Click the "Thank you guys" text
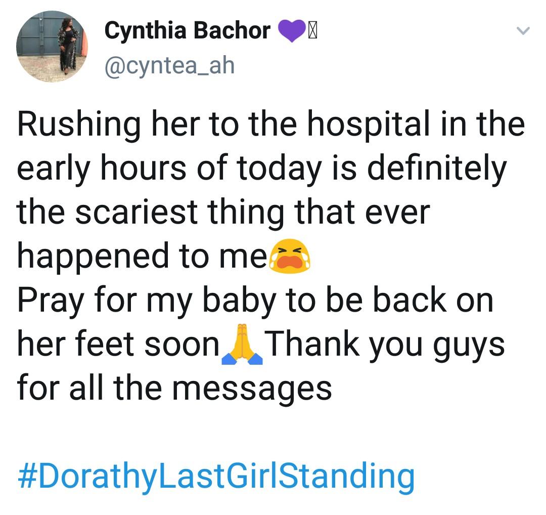Image resolution: width=546 pixels, height=515 pixels. coord(385,345)
